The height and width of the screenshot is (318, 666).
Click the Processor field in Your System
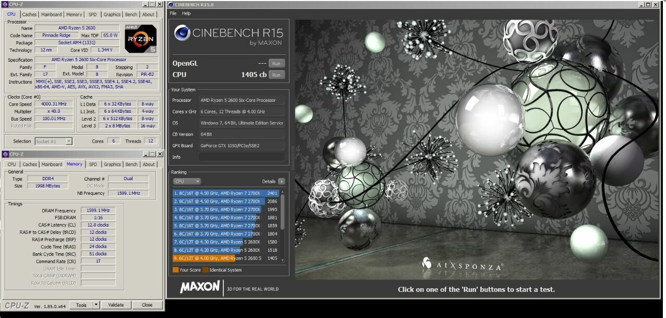[242, 100]
